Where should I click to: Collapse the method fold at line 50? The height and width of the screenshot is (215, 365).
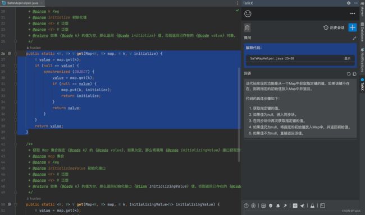point(16,204)
